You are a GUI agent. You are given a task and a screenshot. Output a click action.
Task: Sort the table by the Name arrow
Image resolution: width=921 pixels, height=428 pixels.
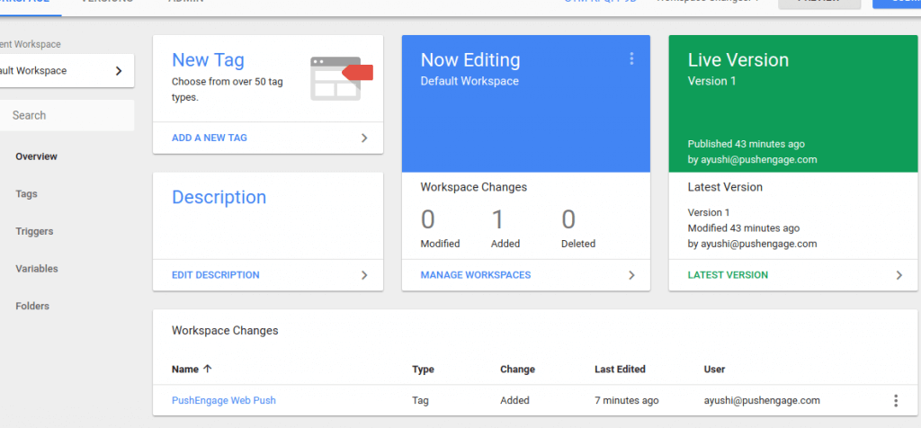pyautogui.click(x=207, y=369)
